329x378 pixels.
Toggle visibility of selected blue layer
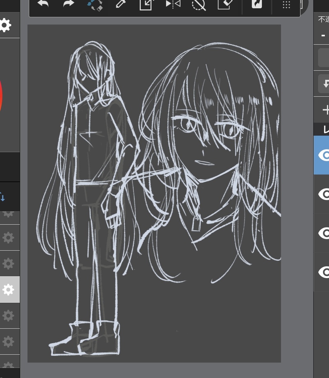pos(324,155)
